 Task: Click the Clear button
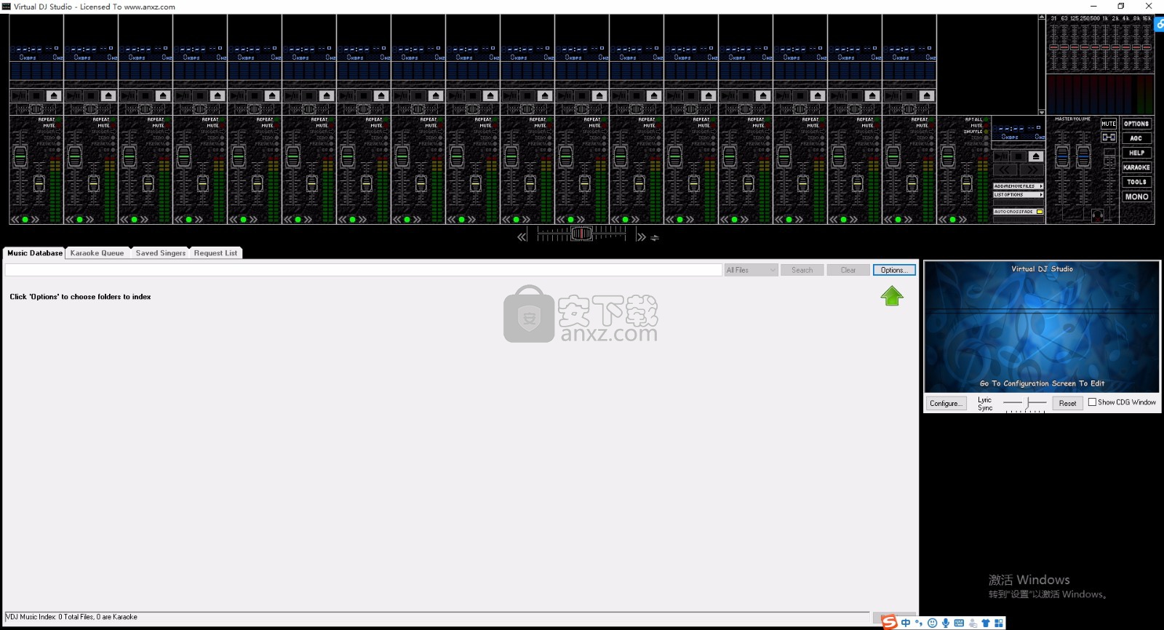(x=848, y=270)
